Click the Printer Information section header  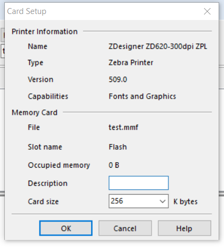coord(45,31)
